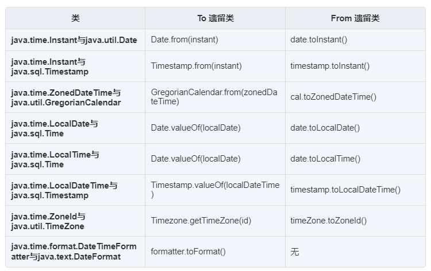The height and width of the screenshot is (271, 431).
Task: Select the date.toInstant() cell
Action: [355, 40]
